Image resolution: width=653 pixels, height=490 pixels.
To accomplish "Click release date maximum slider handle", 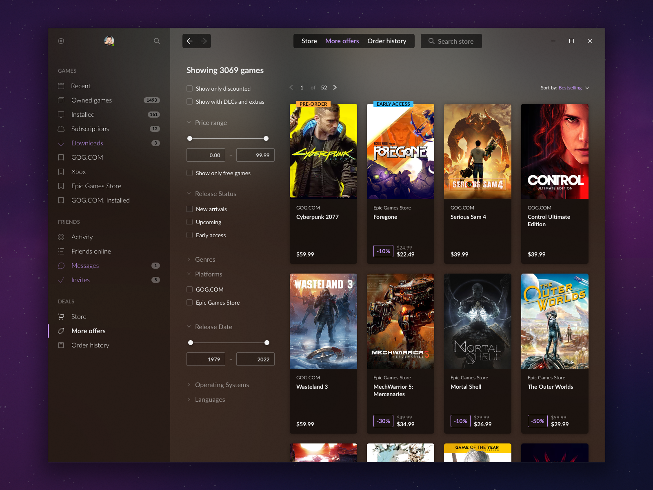I will click(x=267, y=343).
